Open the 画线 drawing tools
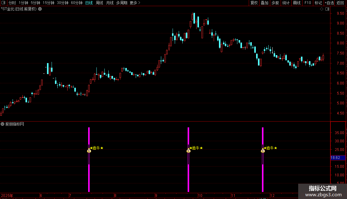Viewport: 347px width, 199px height. pos(297,3)
